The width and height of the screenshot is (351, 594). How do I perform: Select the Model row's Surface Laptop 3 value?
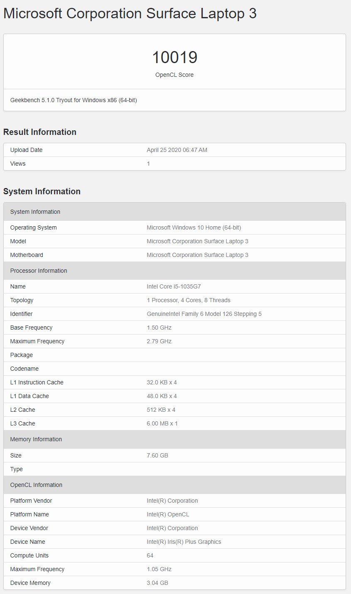click(x=197, y=241)
